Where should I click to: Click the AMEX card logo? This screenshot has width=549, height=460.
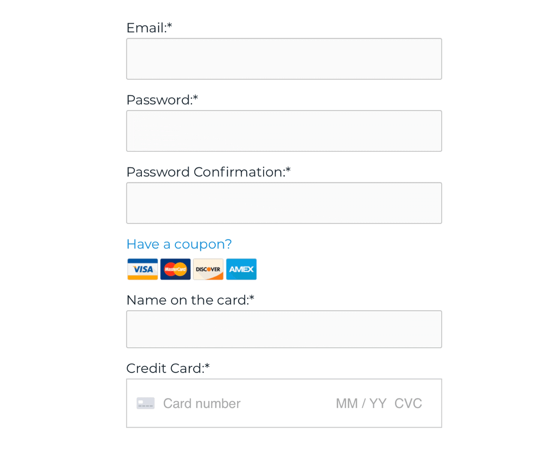(241, 269)
